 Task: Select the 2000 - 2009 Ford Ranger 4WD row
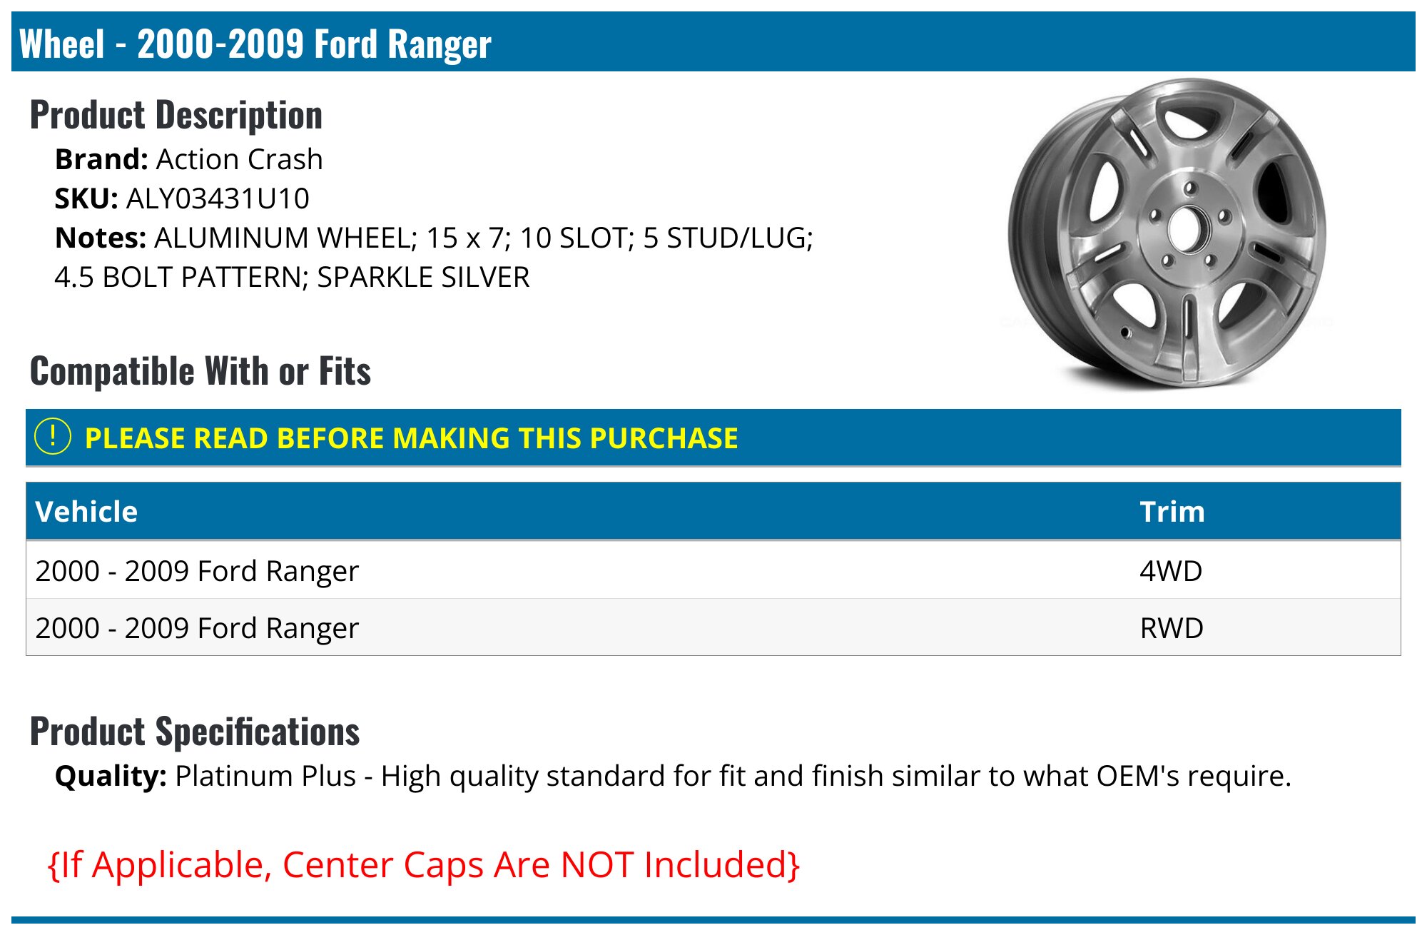pyautogui.click(x=197, y=571)
